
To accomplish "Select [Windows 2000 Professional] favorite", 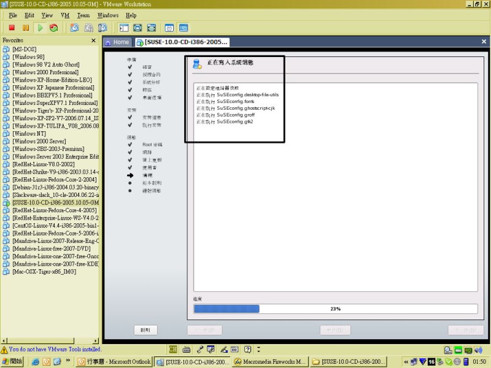I will (x=45, y=72).
